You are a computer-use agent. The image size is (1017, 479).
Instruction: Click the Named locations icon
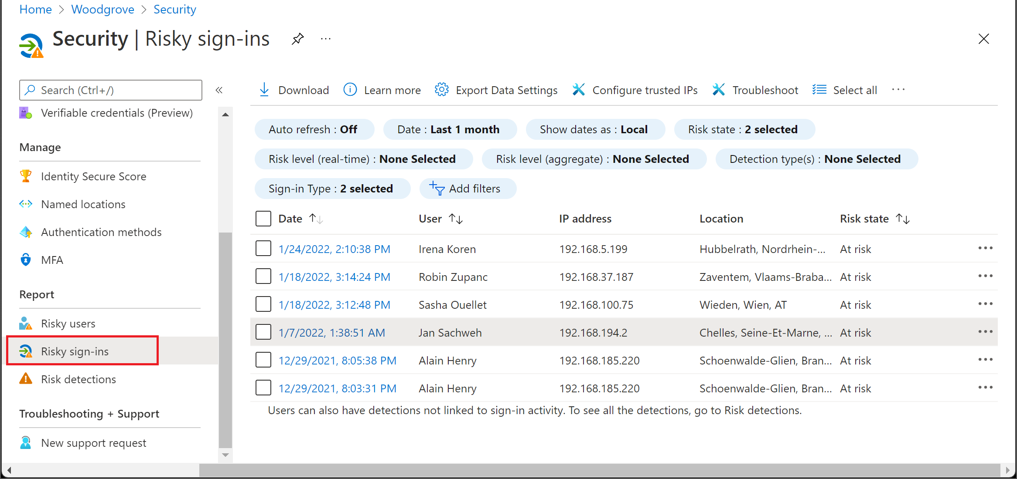coord(25,203)
